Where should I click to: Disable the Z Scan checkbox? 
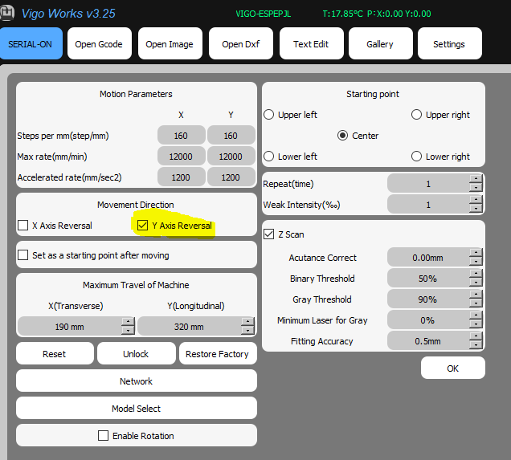pyautogui.click(x=268, y=234)
